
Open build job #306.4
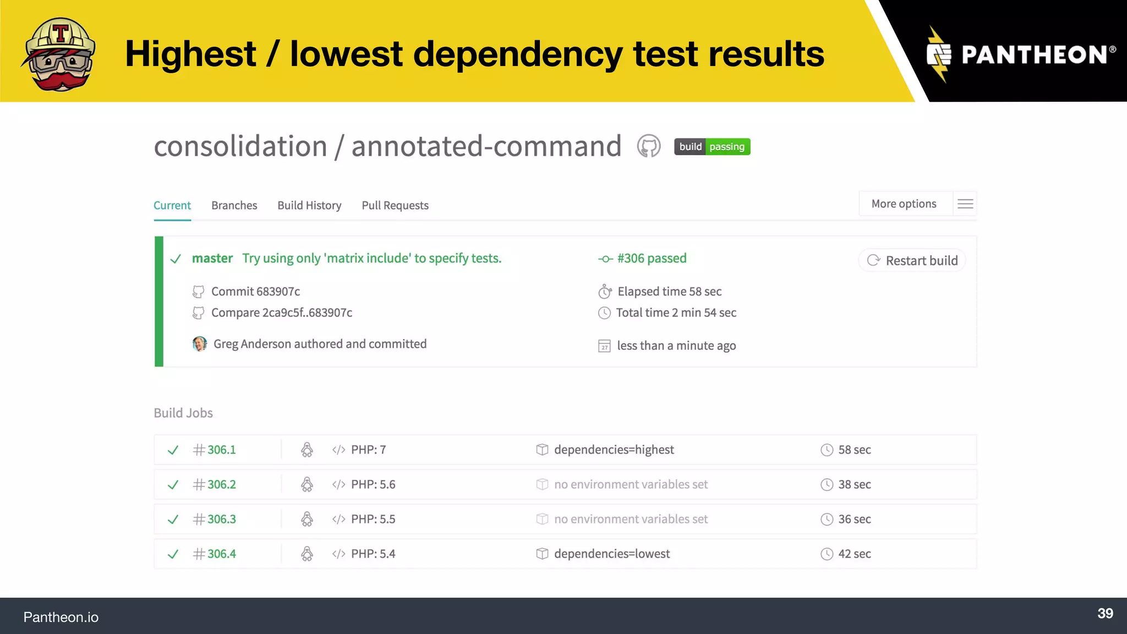tap(222, 554)
